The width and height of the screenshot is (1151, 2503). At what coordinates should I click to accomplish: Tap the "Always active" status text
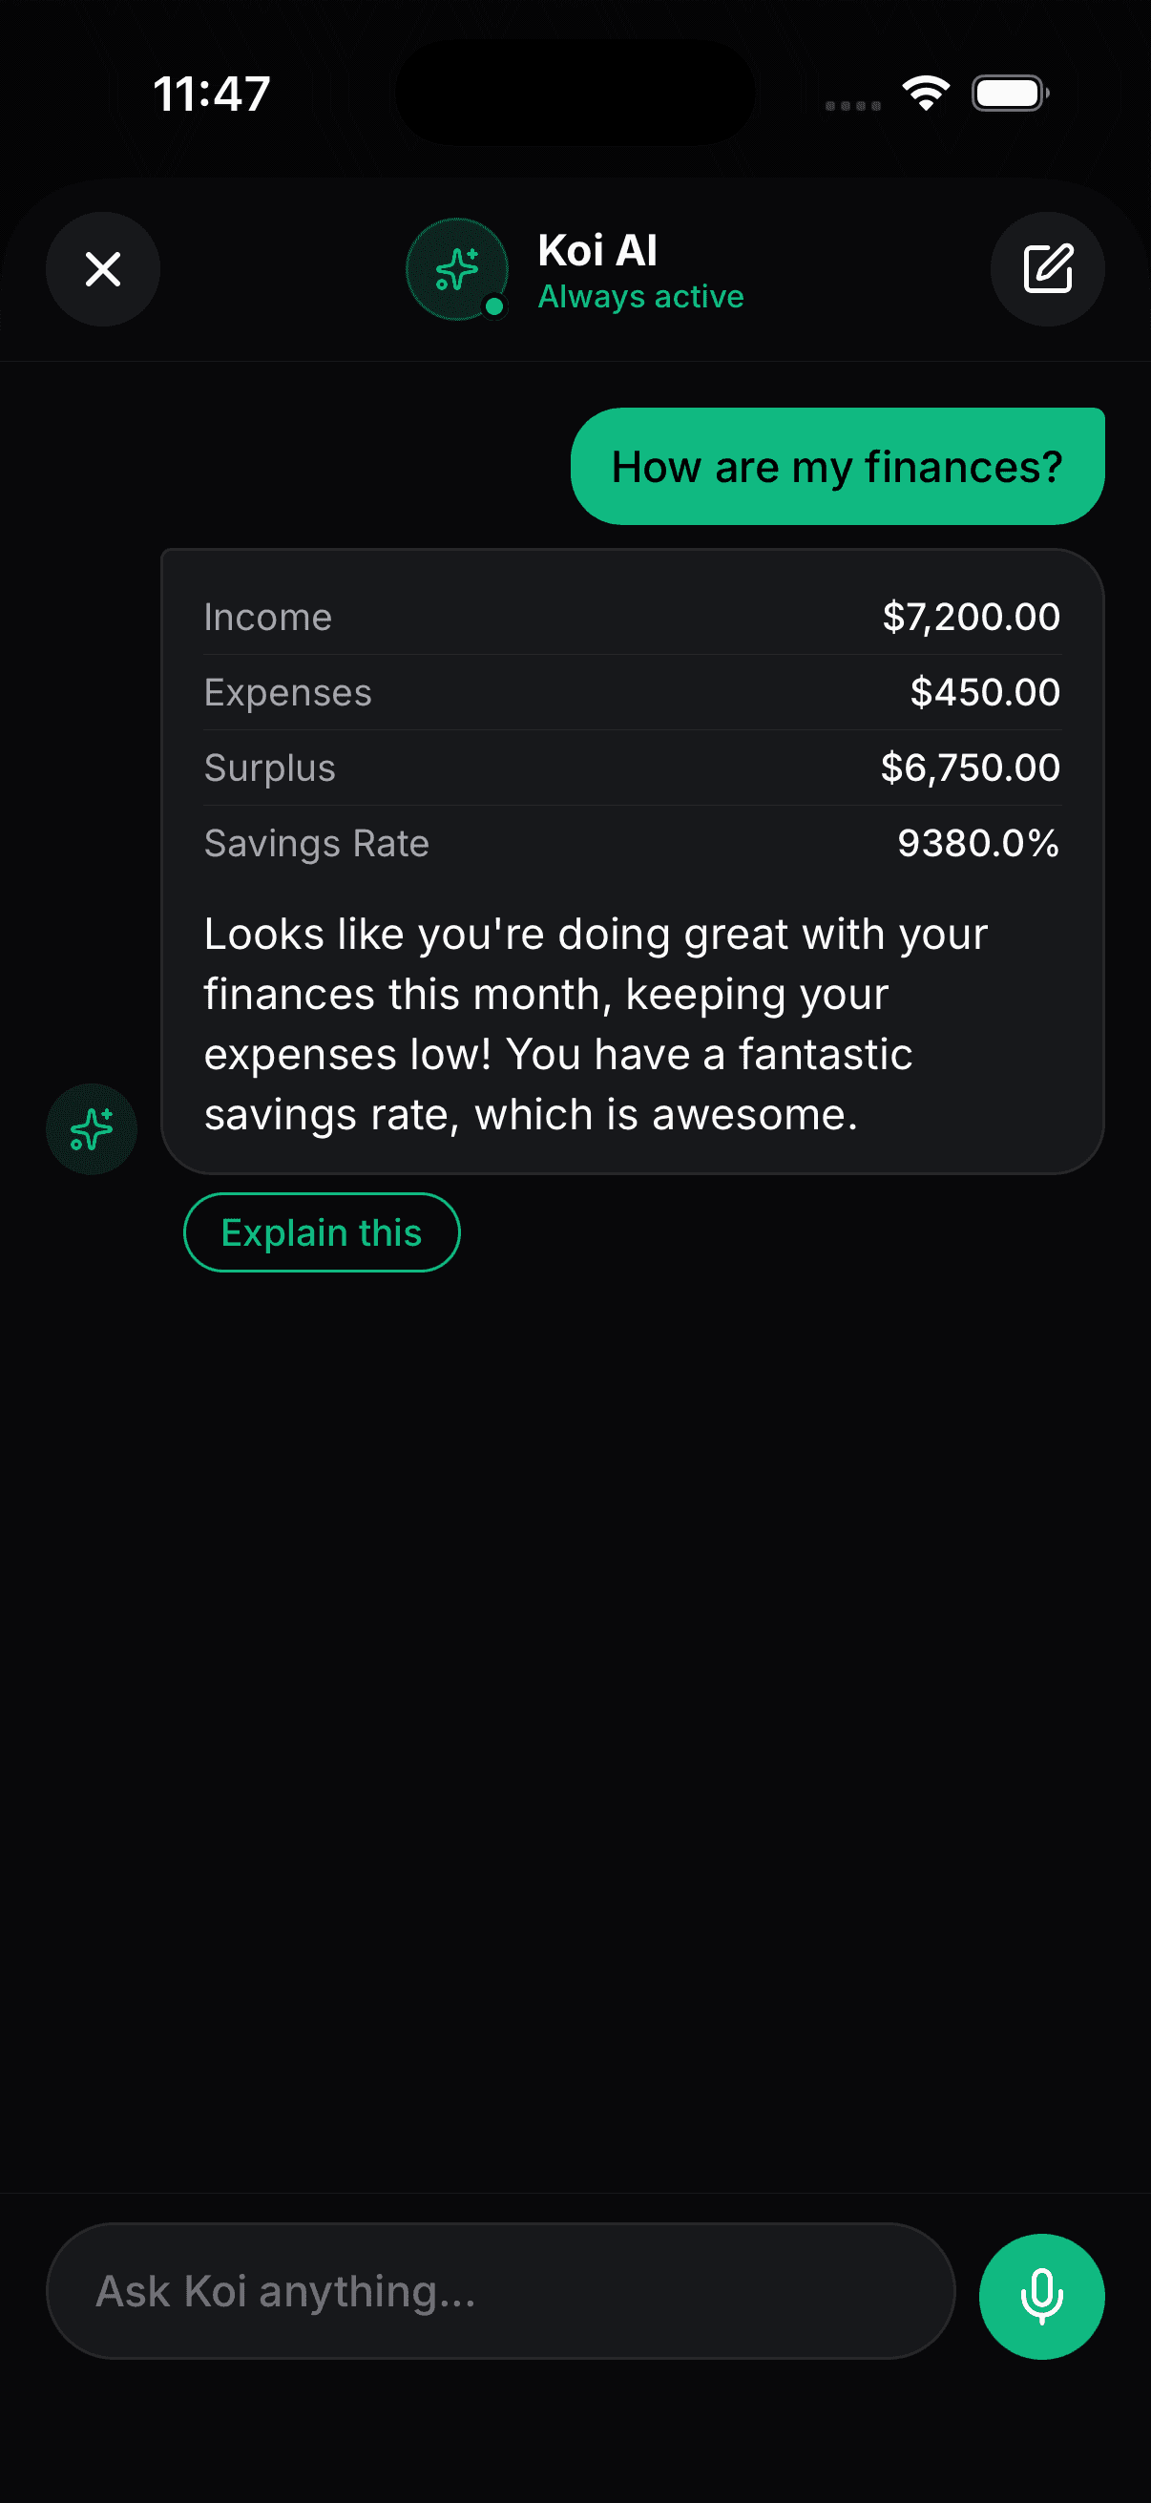click(641, 296)
